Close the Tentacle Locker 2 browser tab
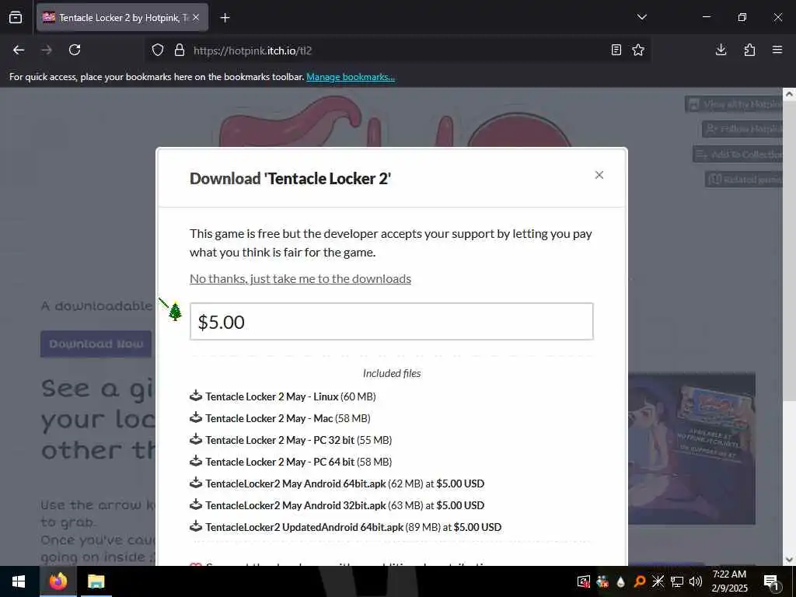The height and width of the screenshot is (597, 796). point(196,17)
